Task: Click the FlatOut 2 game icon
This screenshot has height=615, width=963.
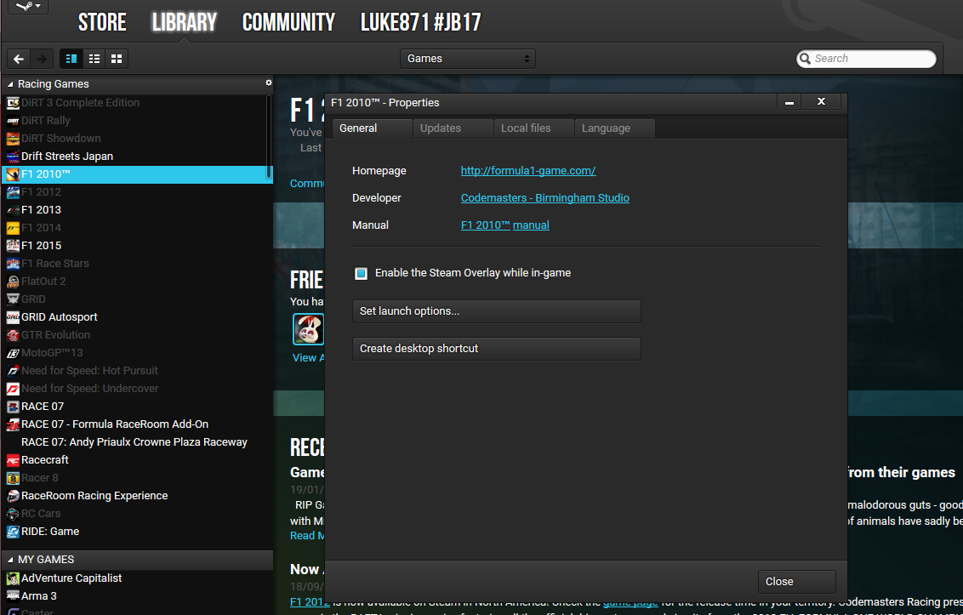Action: [13, 282]
